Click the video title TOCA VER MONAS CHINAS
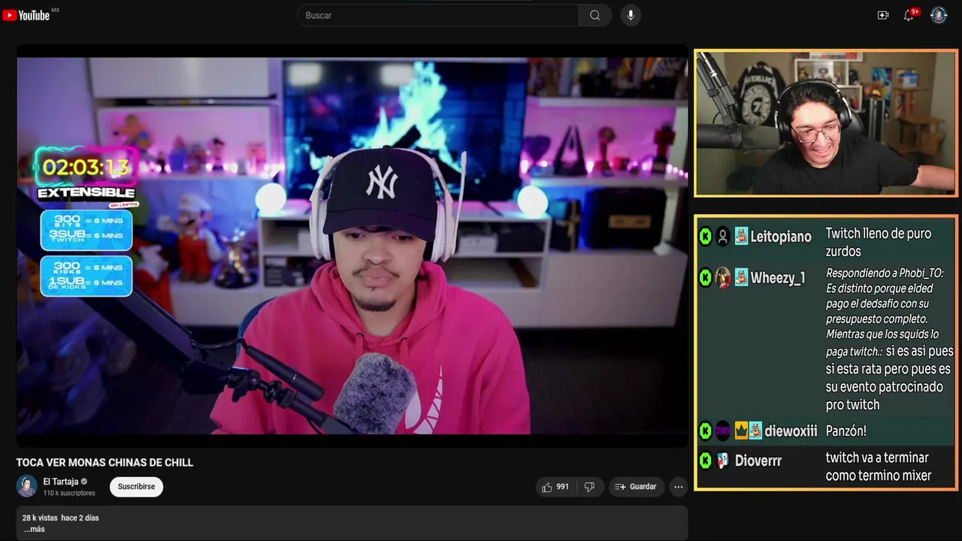 coord(105,463)
